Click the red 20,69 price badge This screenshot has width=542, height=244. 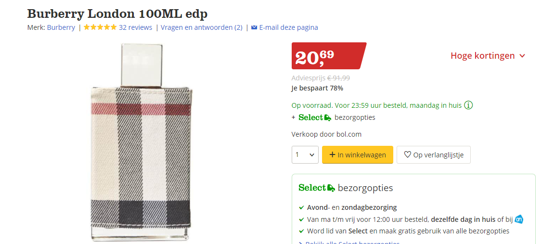(x=327, y=56)
